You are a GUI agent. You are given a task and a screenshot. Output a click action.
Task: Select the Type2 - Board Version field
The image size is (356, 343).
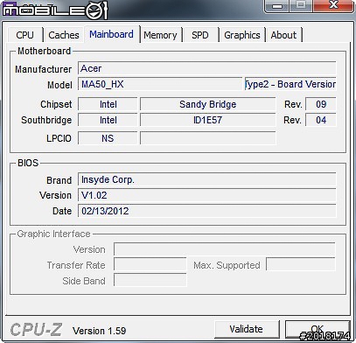click(x=290, y=84)
